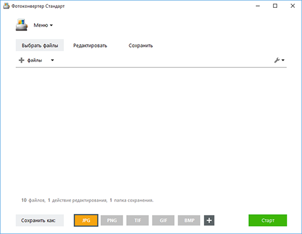
Task: Select GIF output format
Action: point(163,220)
